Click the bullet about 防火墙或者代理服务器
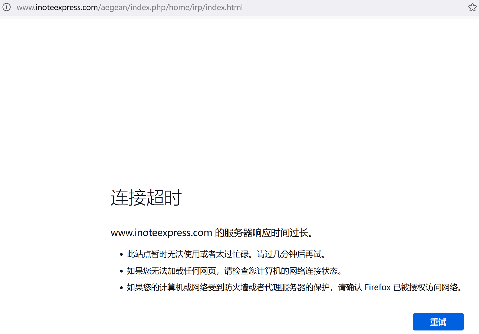This screenshot has width=479, height=334. coord(295,287)
